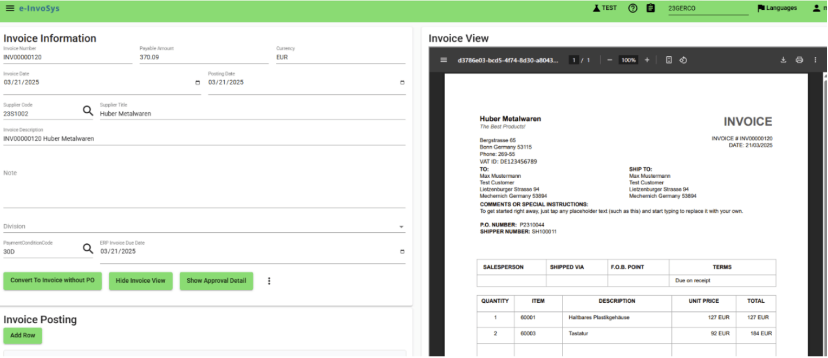Click the Hide Invoice View button

coord(140,281)
